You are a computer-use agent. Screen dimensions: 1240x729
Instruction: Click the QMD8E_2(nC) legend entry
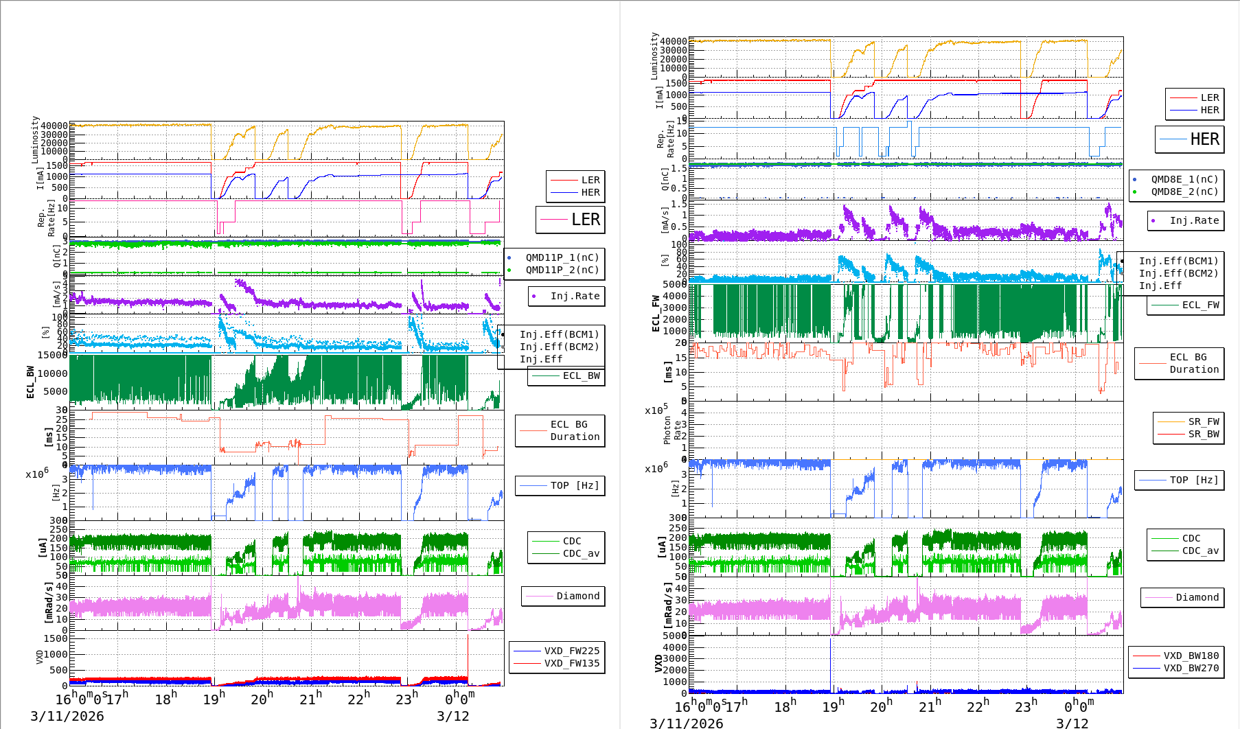tap(1184, 192)
